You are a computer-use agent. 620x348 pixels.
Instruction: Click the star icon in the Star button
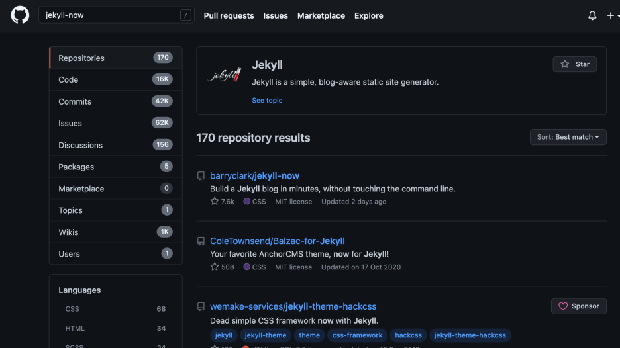(564, 64)
